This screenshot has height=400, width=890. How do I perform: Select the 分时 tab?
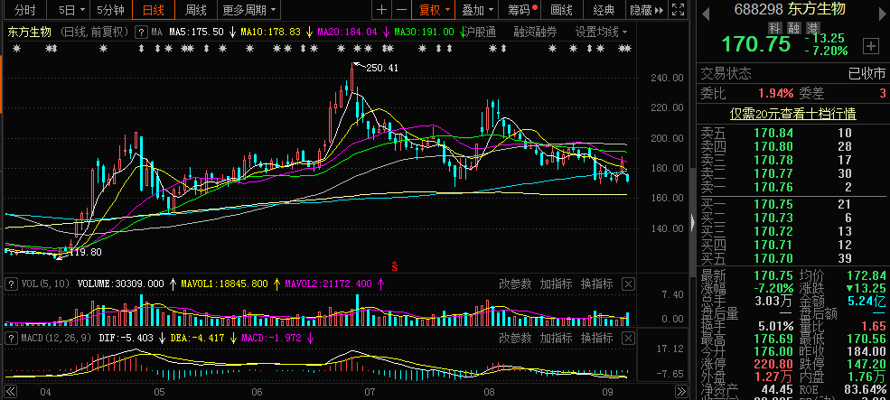coord(25,10)
